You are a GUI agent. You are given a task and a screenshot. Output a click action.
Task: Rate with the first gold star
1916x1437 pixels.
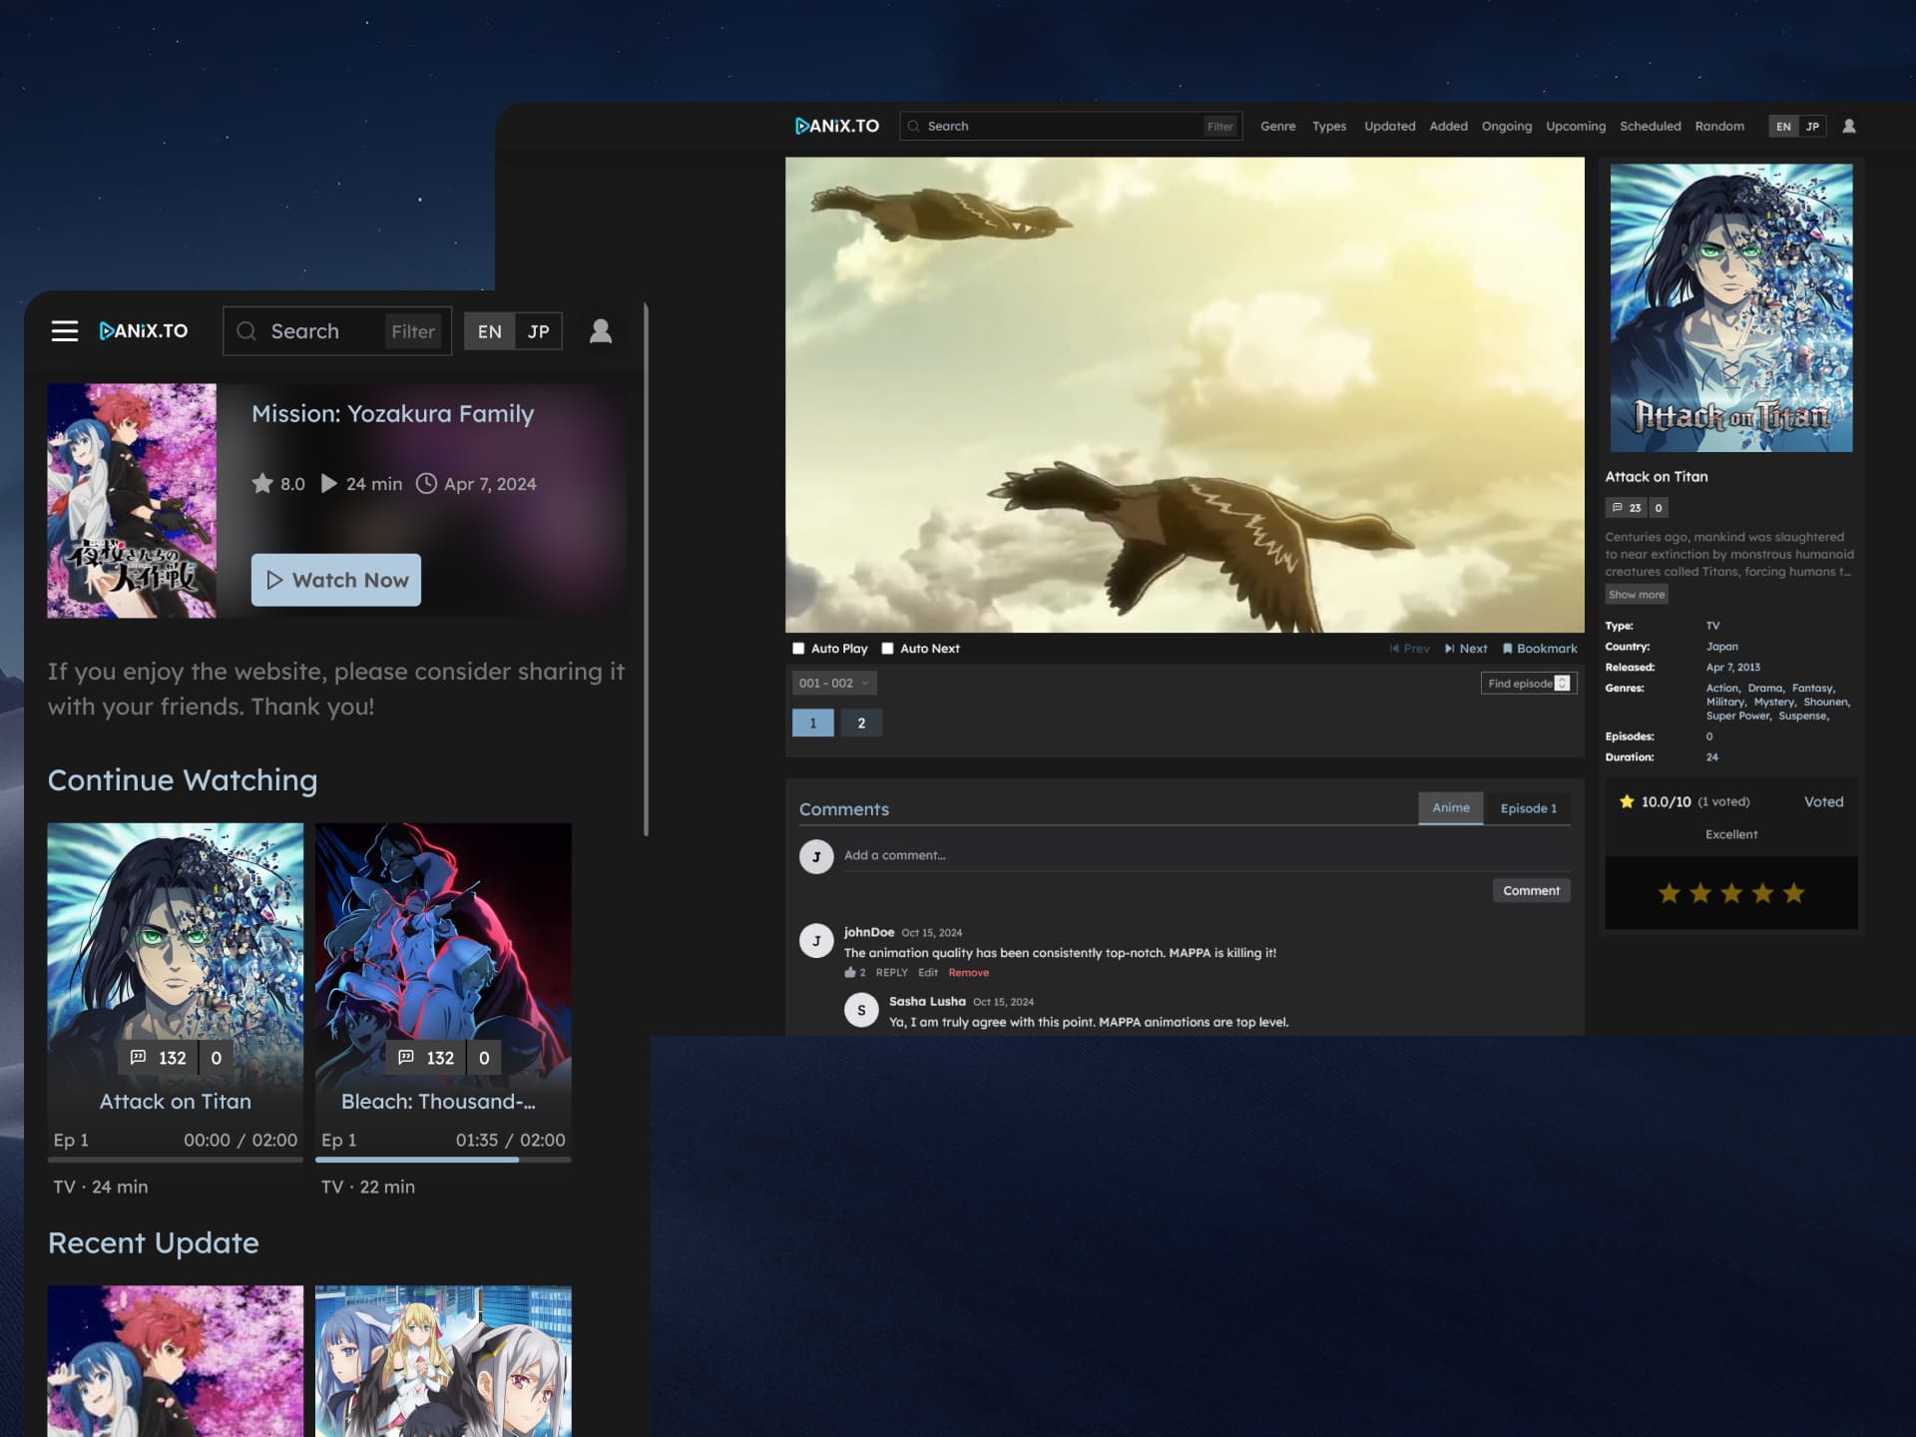click(x=1670, y=893)
